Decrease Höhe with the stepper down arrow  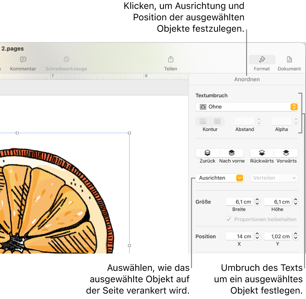pos(296,204)
